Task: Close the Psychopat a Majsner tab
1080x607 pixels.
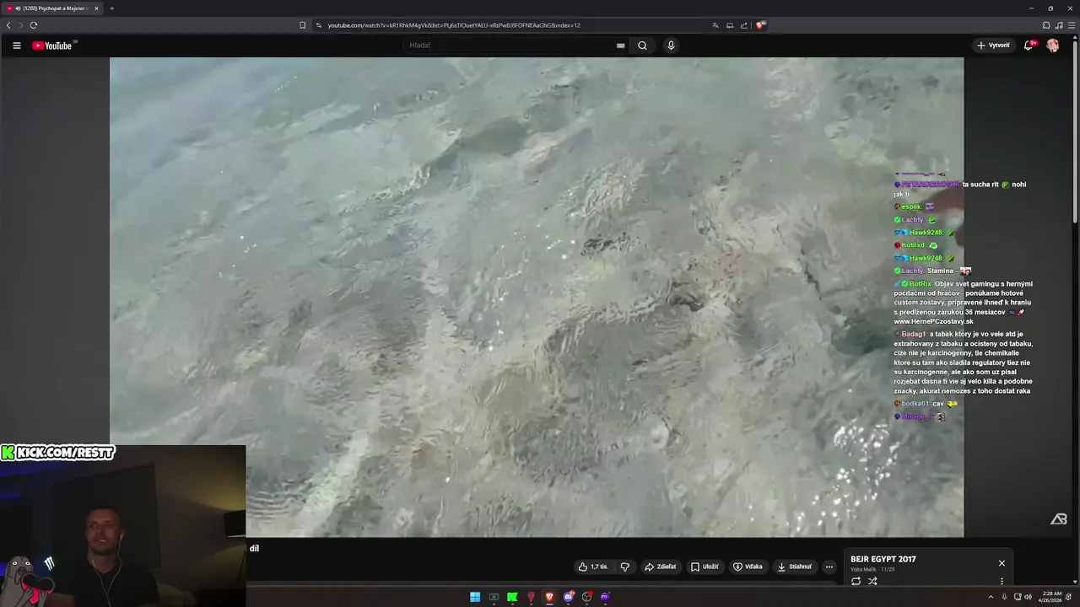Action: click(96, 8)
